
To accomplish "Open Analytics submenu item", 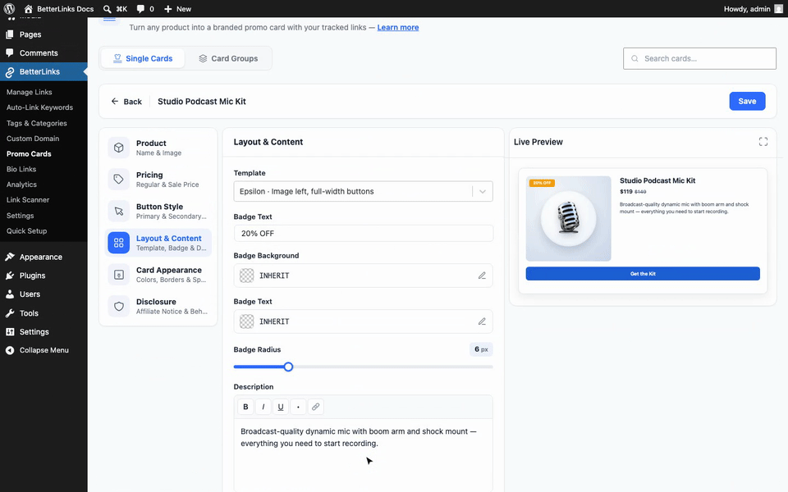I will 21,184.
